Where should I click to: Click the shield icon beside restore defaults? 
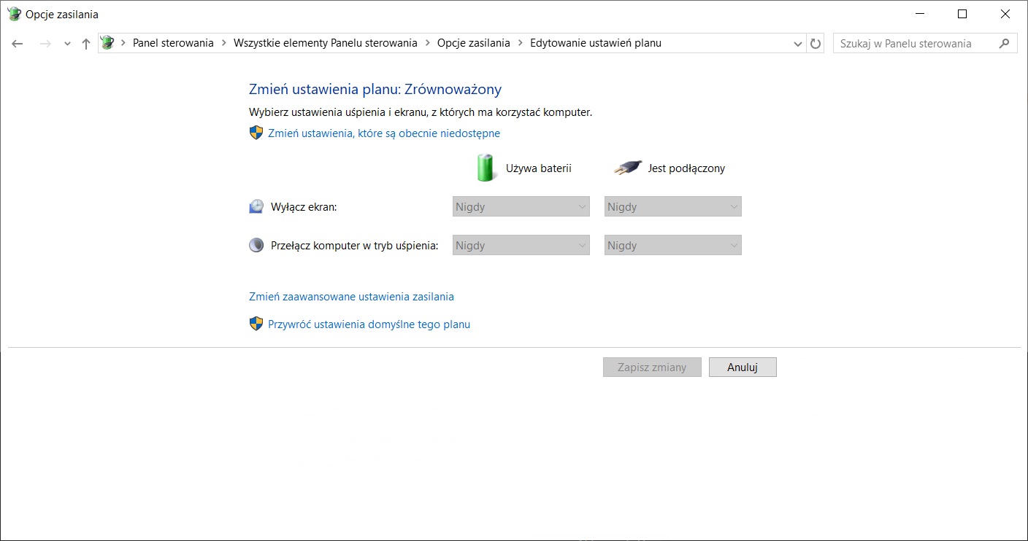coord(256,324)
